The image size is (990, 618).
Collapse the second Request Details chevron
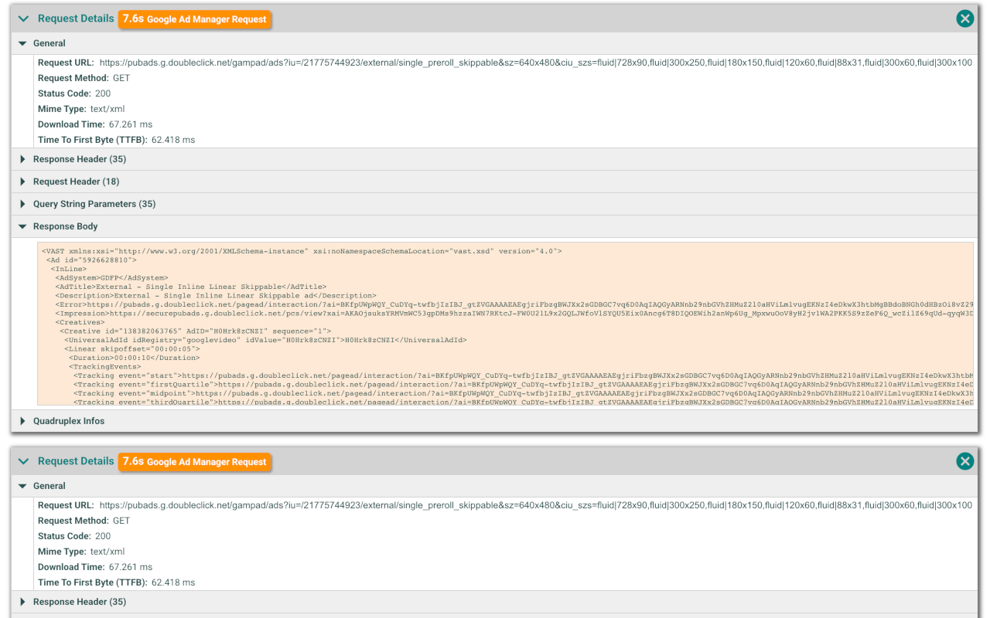(x=23, y=461)
